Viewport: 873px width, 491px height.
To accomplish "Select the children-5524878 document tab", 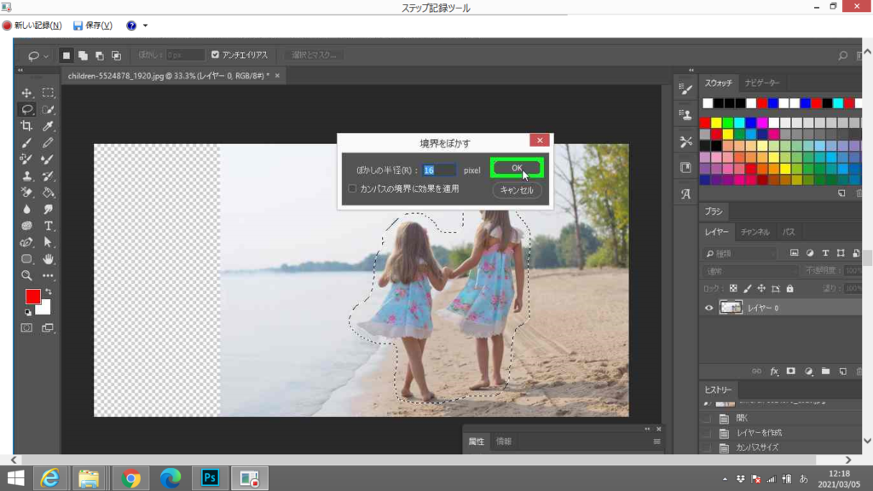I will (168, 76).
